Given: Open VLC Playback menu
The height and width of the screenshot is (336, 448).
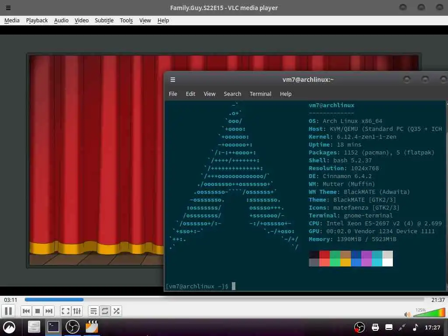Looking at the screenshot, I should click(x=37, y=20).
